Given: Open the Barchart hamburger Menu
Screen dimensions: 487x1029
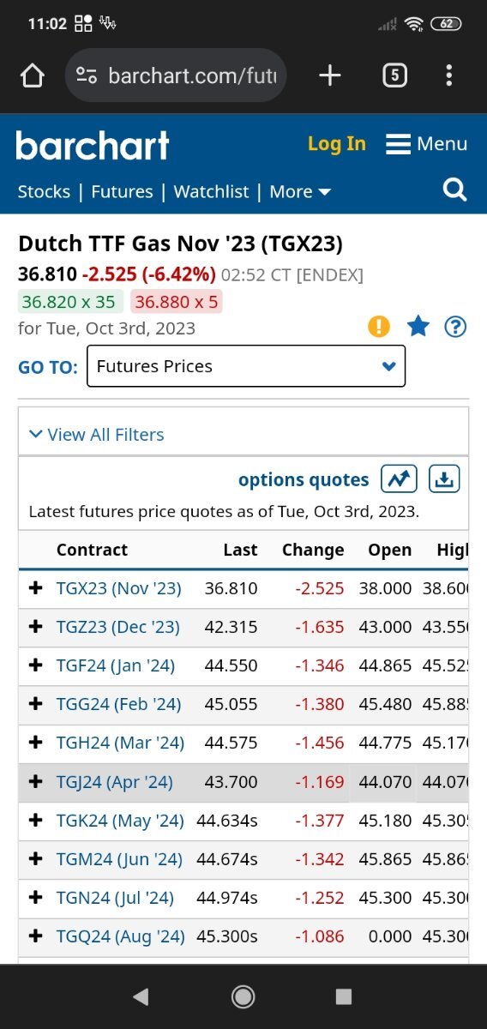Looking at the screenshot, I should tap(426, 144).
